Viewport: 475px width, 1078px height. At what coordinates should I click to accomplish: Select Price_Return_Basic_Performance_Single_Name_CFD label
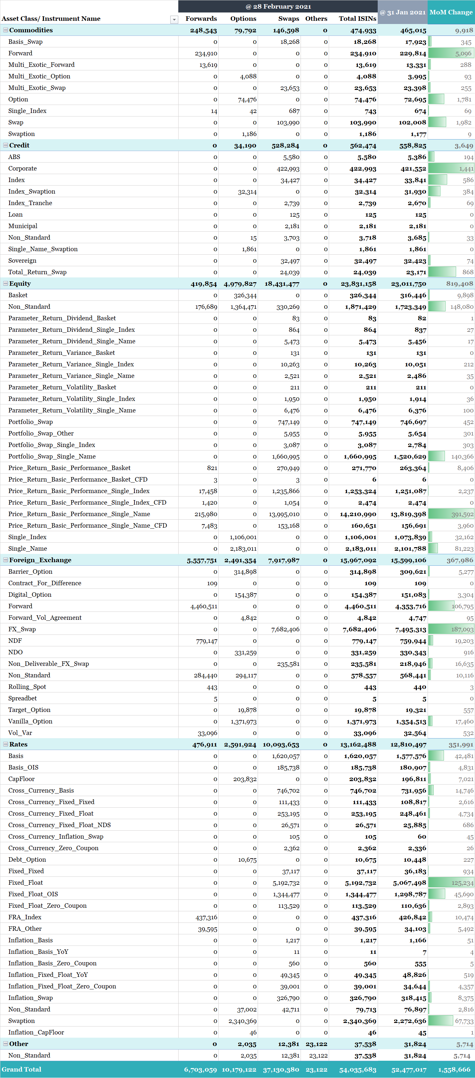[x=87, y=526]
